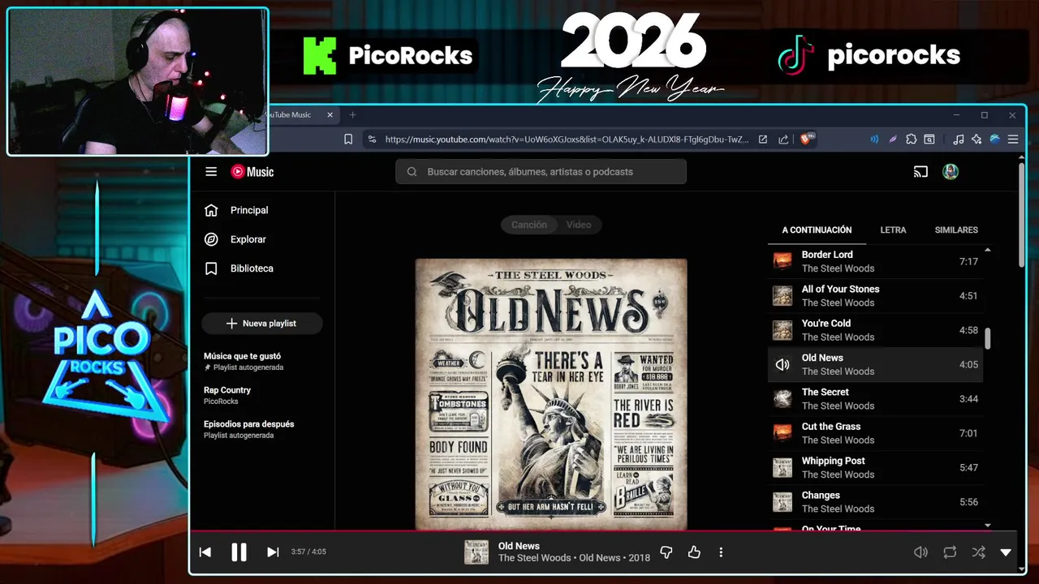This screenshot has height=584, width=1039.
Task: Open site information icon in address bar
Action: [x=372, y=140]
